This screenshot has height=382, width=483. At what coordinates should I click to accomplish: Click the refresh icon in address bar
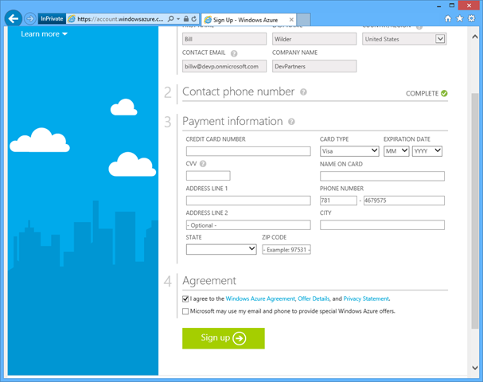click(195, 18)
